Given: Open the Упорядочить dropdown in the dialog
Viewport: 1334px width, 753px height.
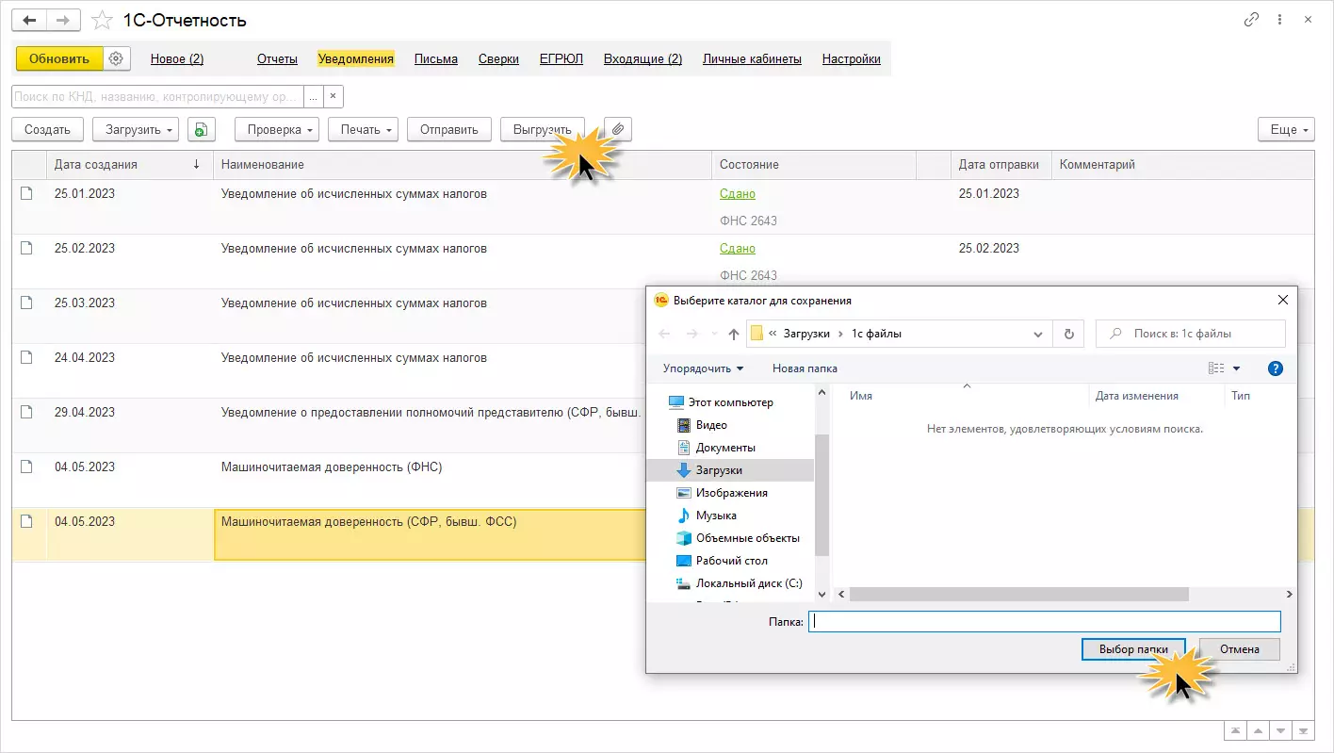Looking at the screenshot, I should point(703,368).
